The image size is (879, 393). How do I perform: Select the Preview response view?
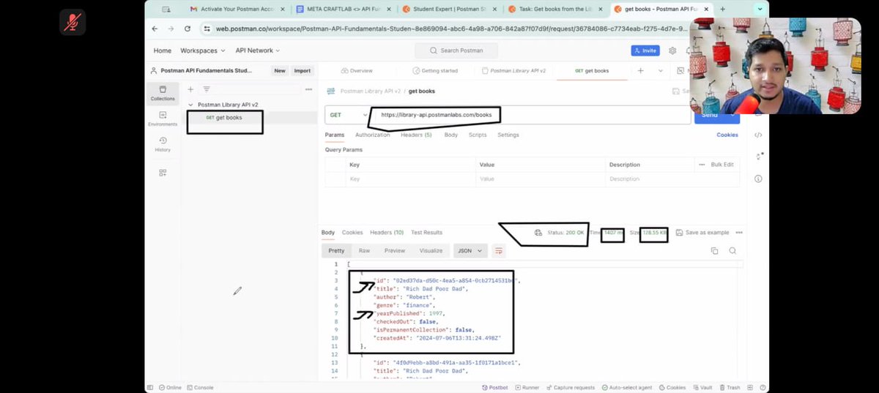(395, 250)
